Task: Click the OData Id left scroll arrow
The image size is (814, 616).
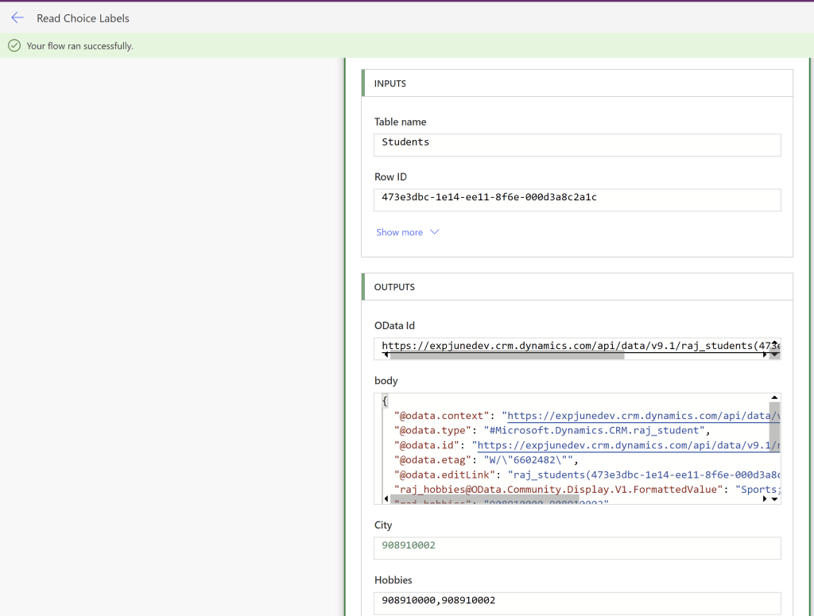Action: tap(386, 355)
